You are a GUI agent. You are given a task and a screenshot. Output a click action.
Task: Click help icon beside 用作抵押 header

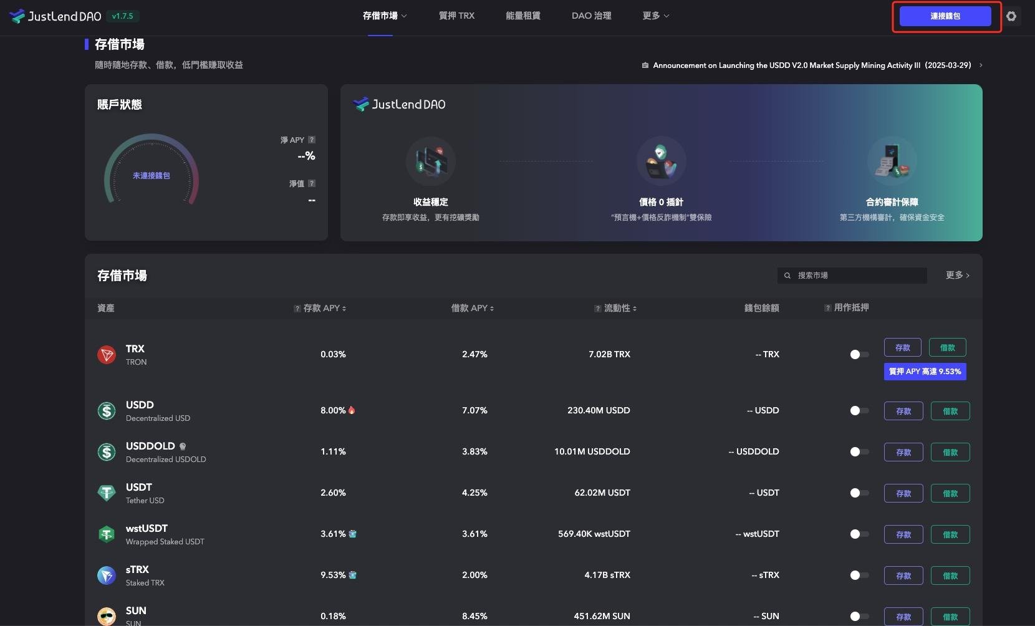click(828, 308)
